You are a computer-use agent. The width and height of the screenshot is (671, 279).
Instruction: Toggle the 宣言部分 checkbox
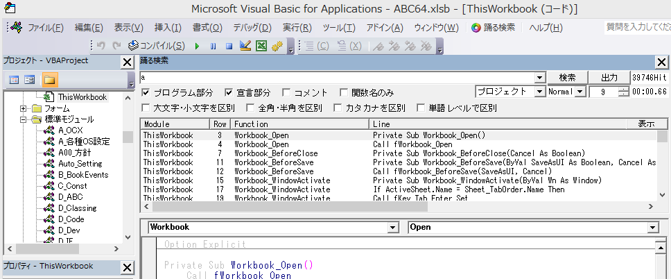[229, 92]
